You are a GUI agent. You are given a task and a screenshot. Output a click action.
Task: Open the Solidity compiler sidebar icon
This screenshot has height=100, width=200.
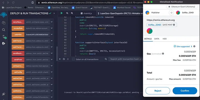click(x=4, y=37)
